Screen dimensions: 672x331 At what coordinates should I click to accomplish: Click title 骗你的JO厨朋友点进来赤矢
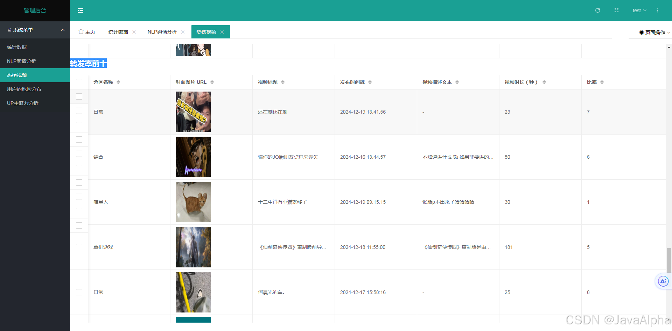(x=288, y=157)
